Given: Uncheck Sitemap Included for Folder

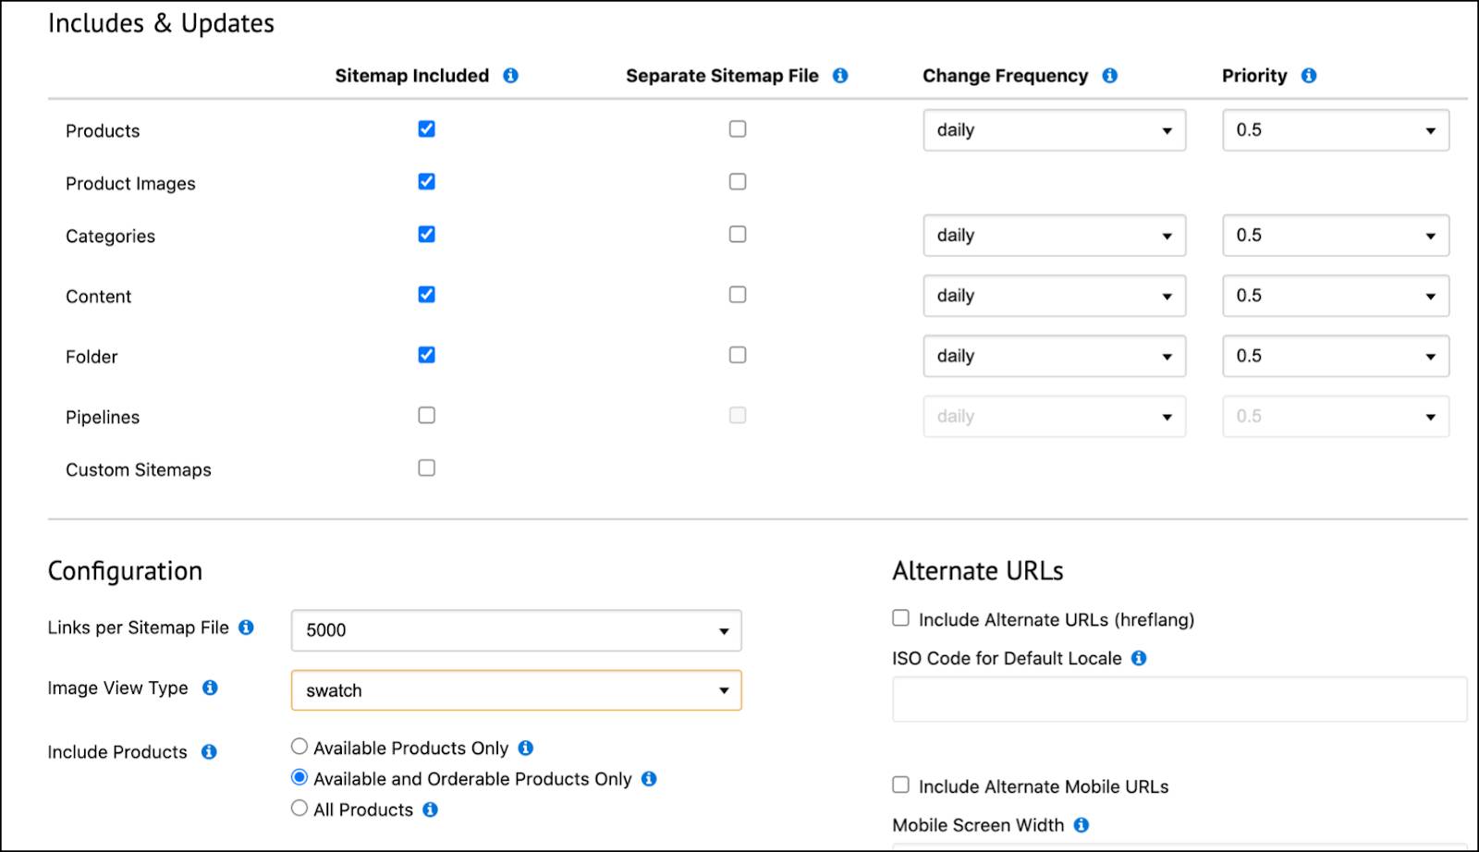Looking at the screenshot, I should (x=426, y=355).
